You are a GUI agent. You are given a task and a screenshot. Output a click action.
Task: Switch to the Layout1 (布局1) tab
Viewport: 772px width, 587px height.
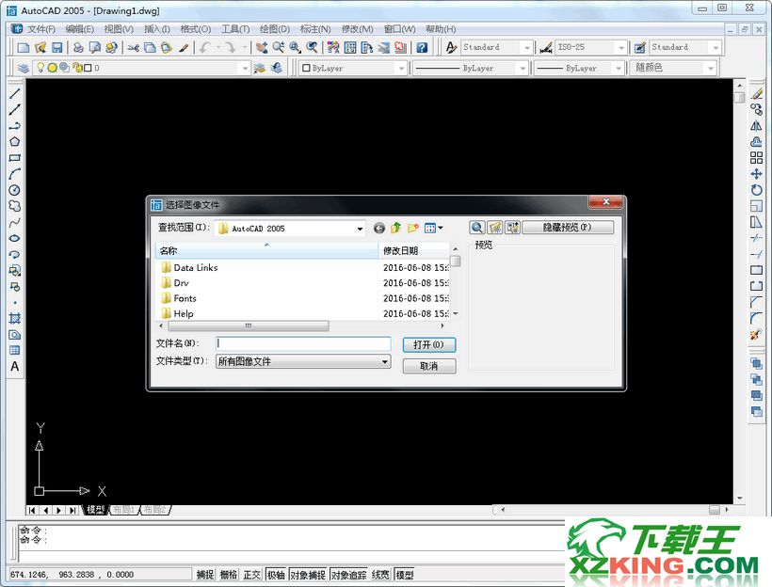[x=123, y=510]
